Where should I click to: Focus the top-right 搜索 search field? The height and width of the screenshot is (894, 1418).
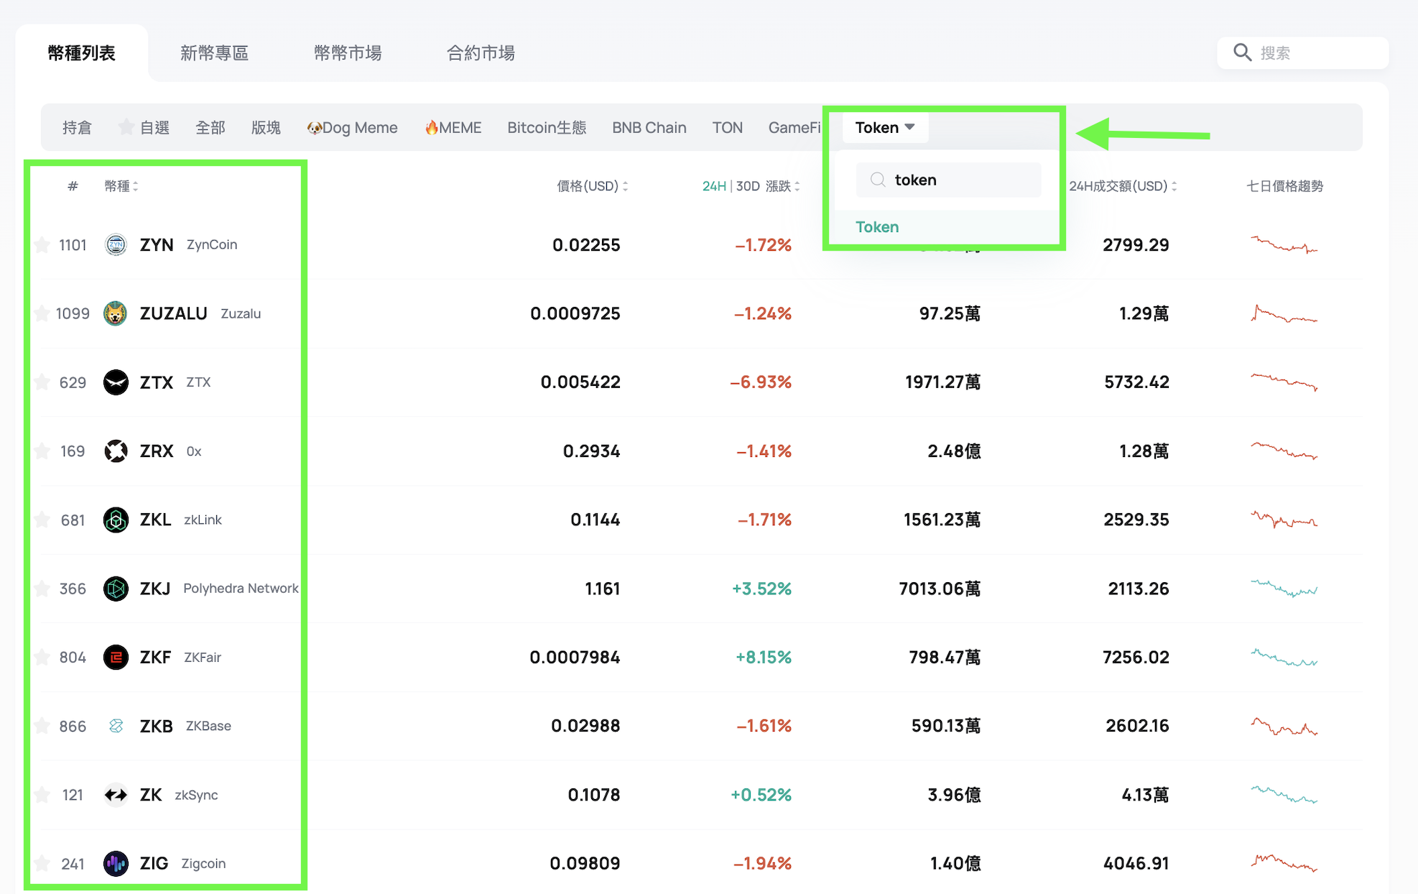[1302, 52]
